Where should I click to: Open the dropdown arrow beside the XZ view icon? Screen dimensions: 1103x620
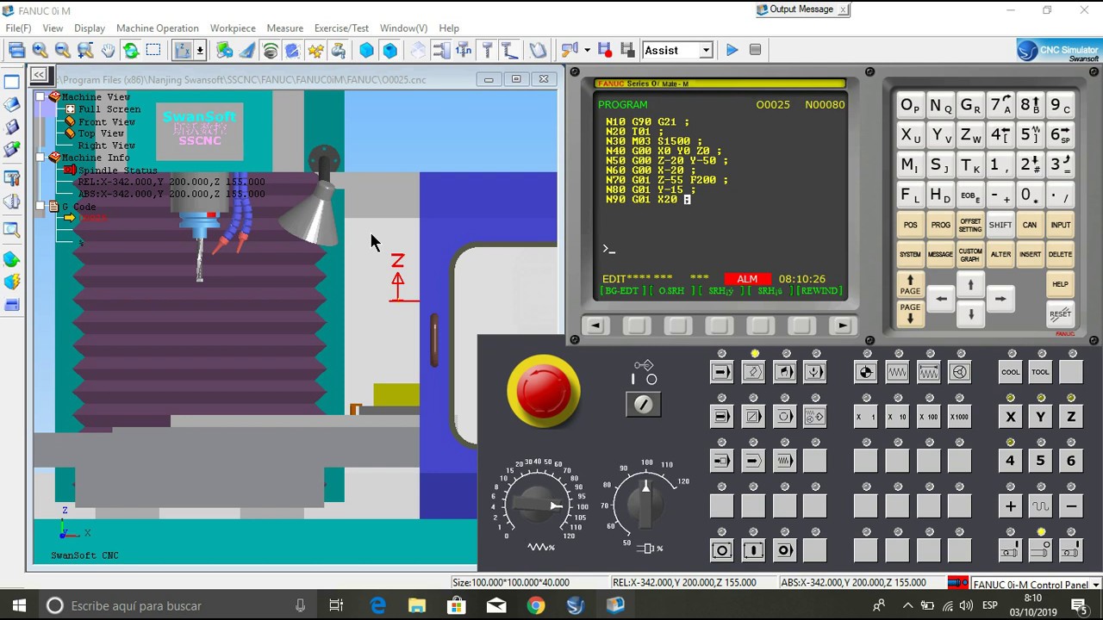pyautogui.click(x=200, y=50)
